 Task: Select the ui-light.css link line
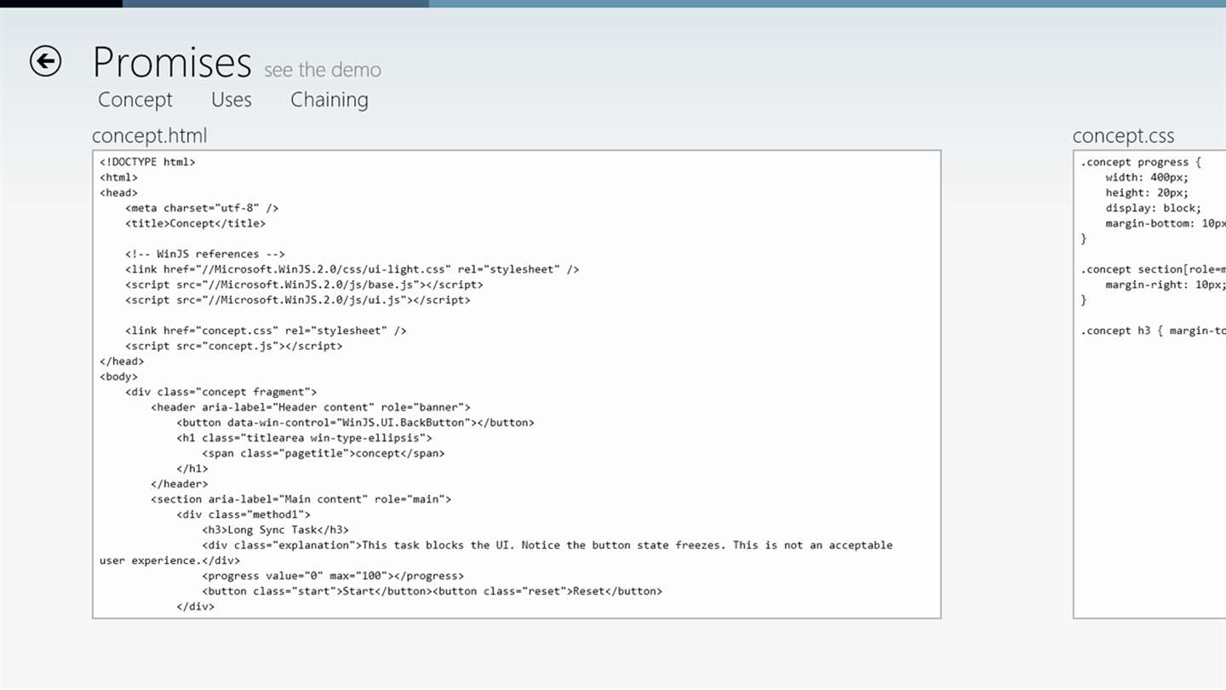coord(352,269)
